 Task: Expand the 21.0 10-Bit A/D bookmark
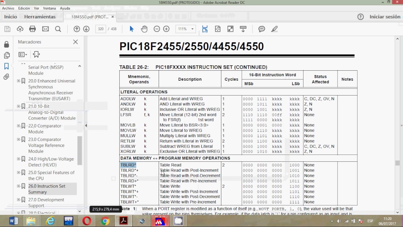click(19, 107)
